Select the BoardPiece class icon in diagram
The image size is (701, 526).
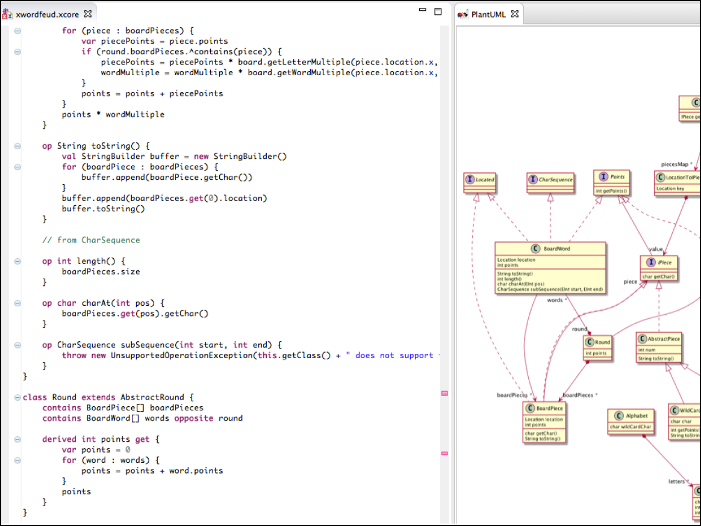pyautogui.click(x=530, y=408)
